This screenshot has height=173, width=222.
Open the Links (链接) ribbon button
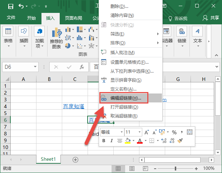tap(182, 37)
